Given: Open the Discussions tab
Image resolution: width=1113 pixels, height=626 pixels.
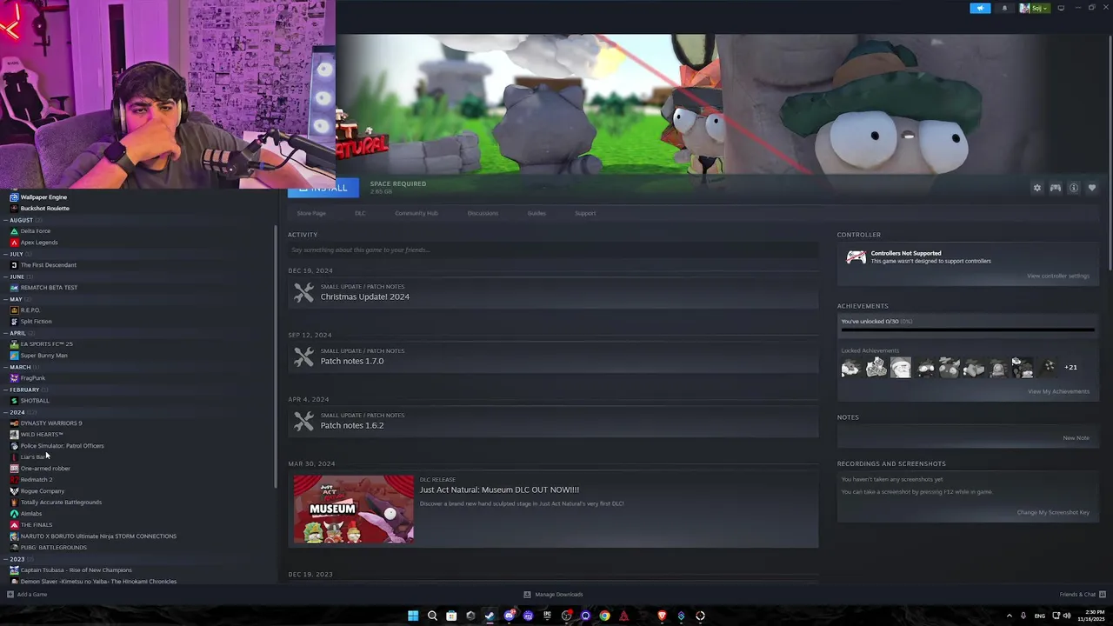Looking at the screenshot, I should click(483, 213).
